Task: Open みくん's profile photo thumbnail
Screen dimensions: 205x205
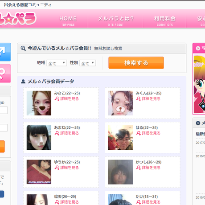Action: [120, 103]
